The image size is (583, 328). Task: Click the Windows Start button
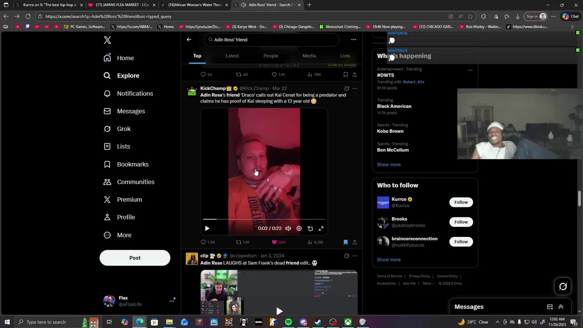click(7, 322)
